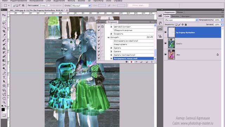
Task: Open Непрозрачность opacity slider arrow
Action: (x=222, y=20)
